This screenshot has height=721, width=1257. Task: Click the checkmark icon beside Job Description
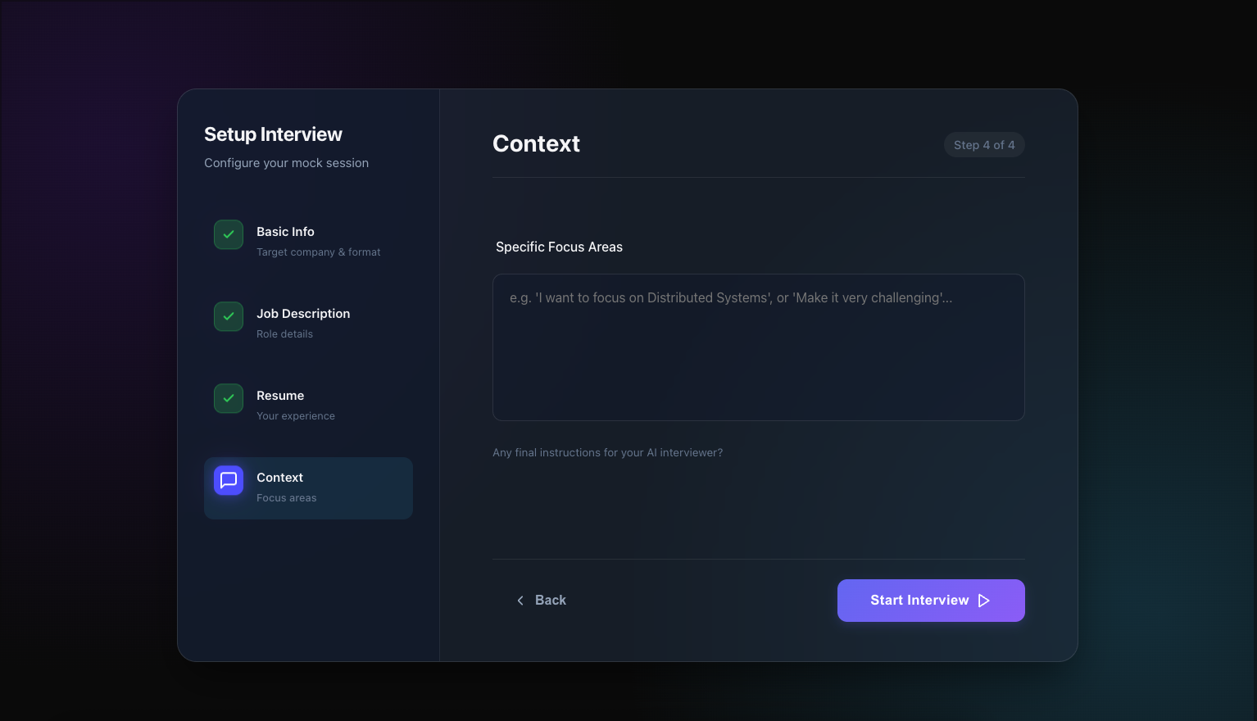click(228, 316)
